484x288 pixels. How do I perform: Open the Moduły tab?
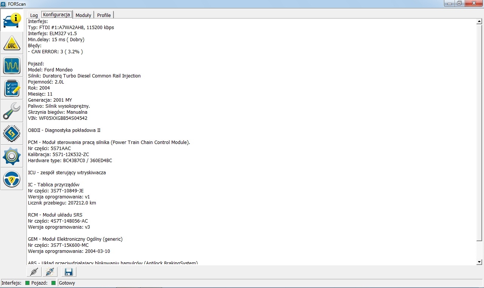83,15
